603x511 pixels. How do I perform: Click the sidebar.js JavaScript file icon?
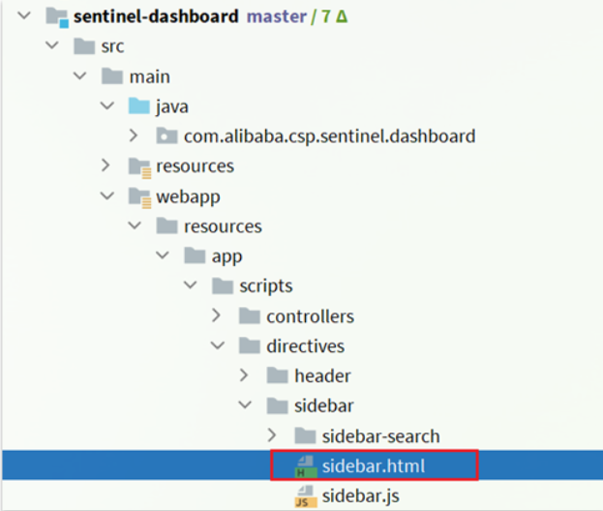pos(306,496)
